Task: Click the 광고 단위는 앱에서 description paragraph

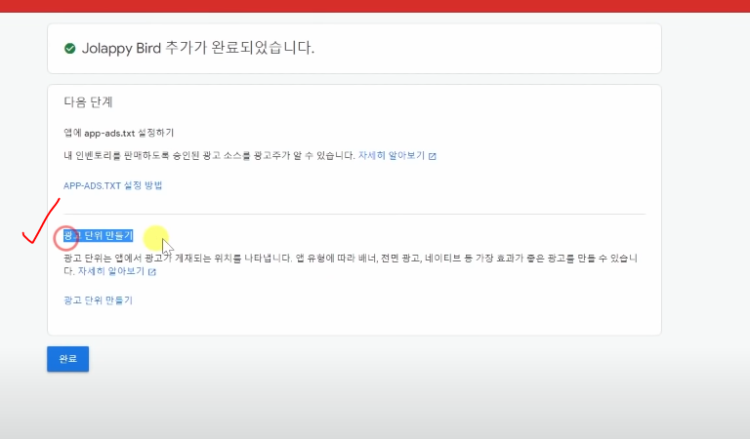Action: click(x=351, y=264)
